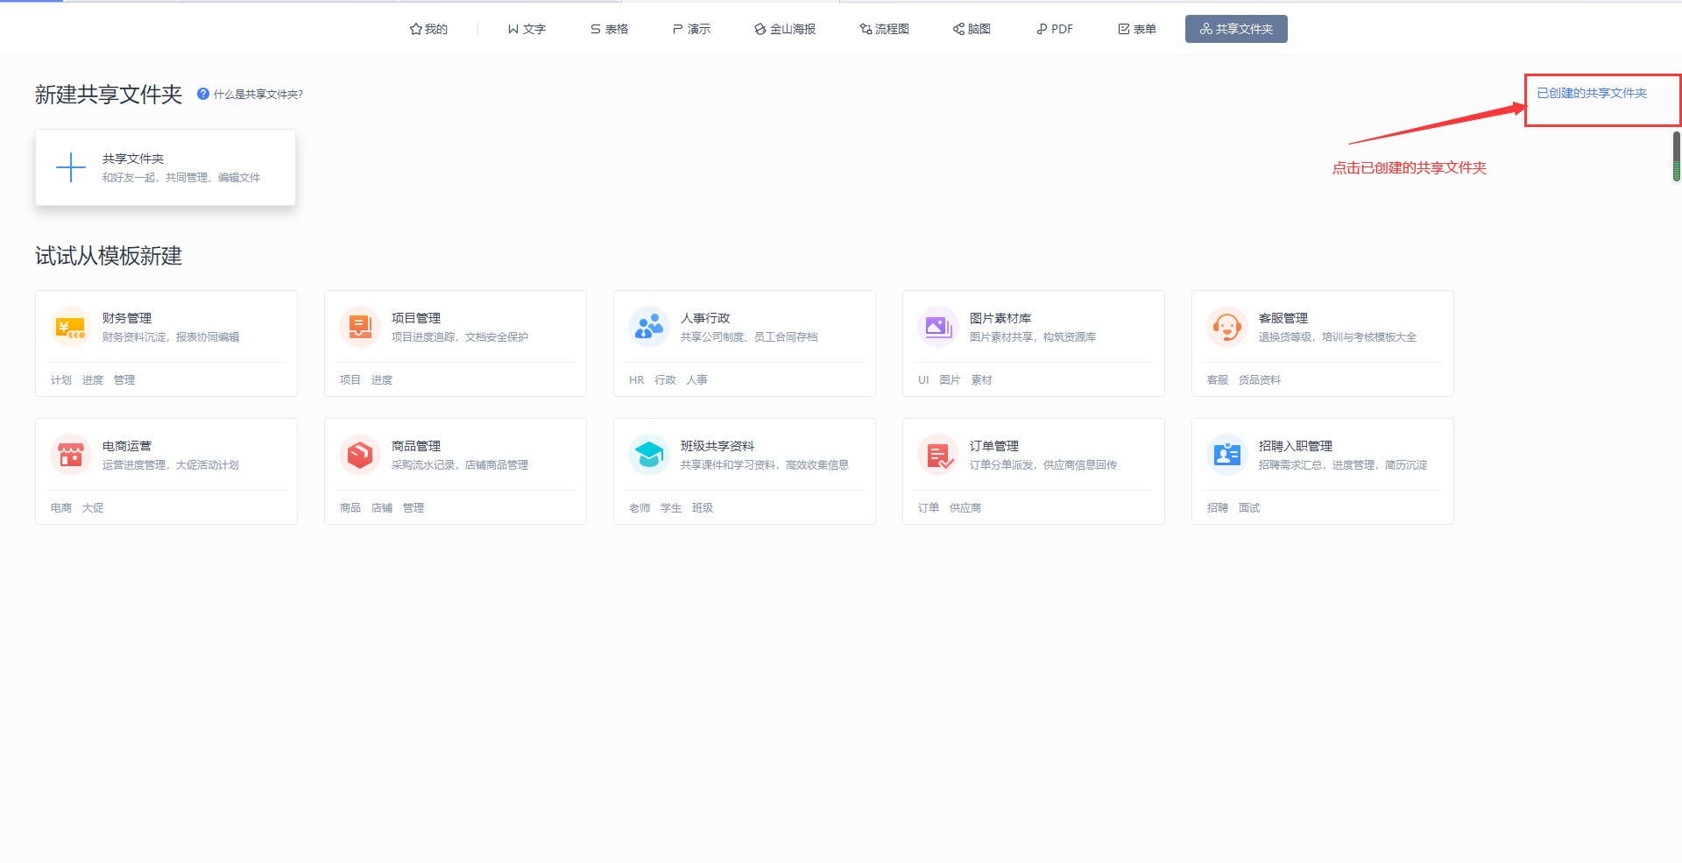Click the 商品管理 red box icon
The width and height of the screenshot is (1682, 863).
point(360,455)
